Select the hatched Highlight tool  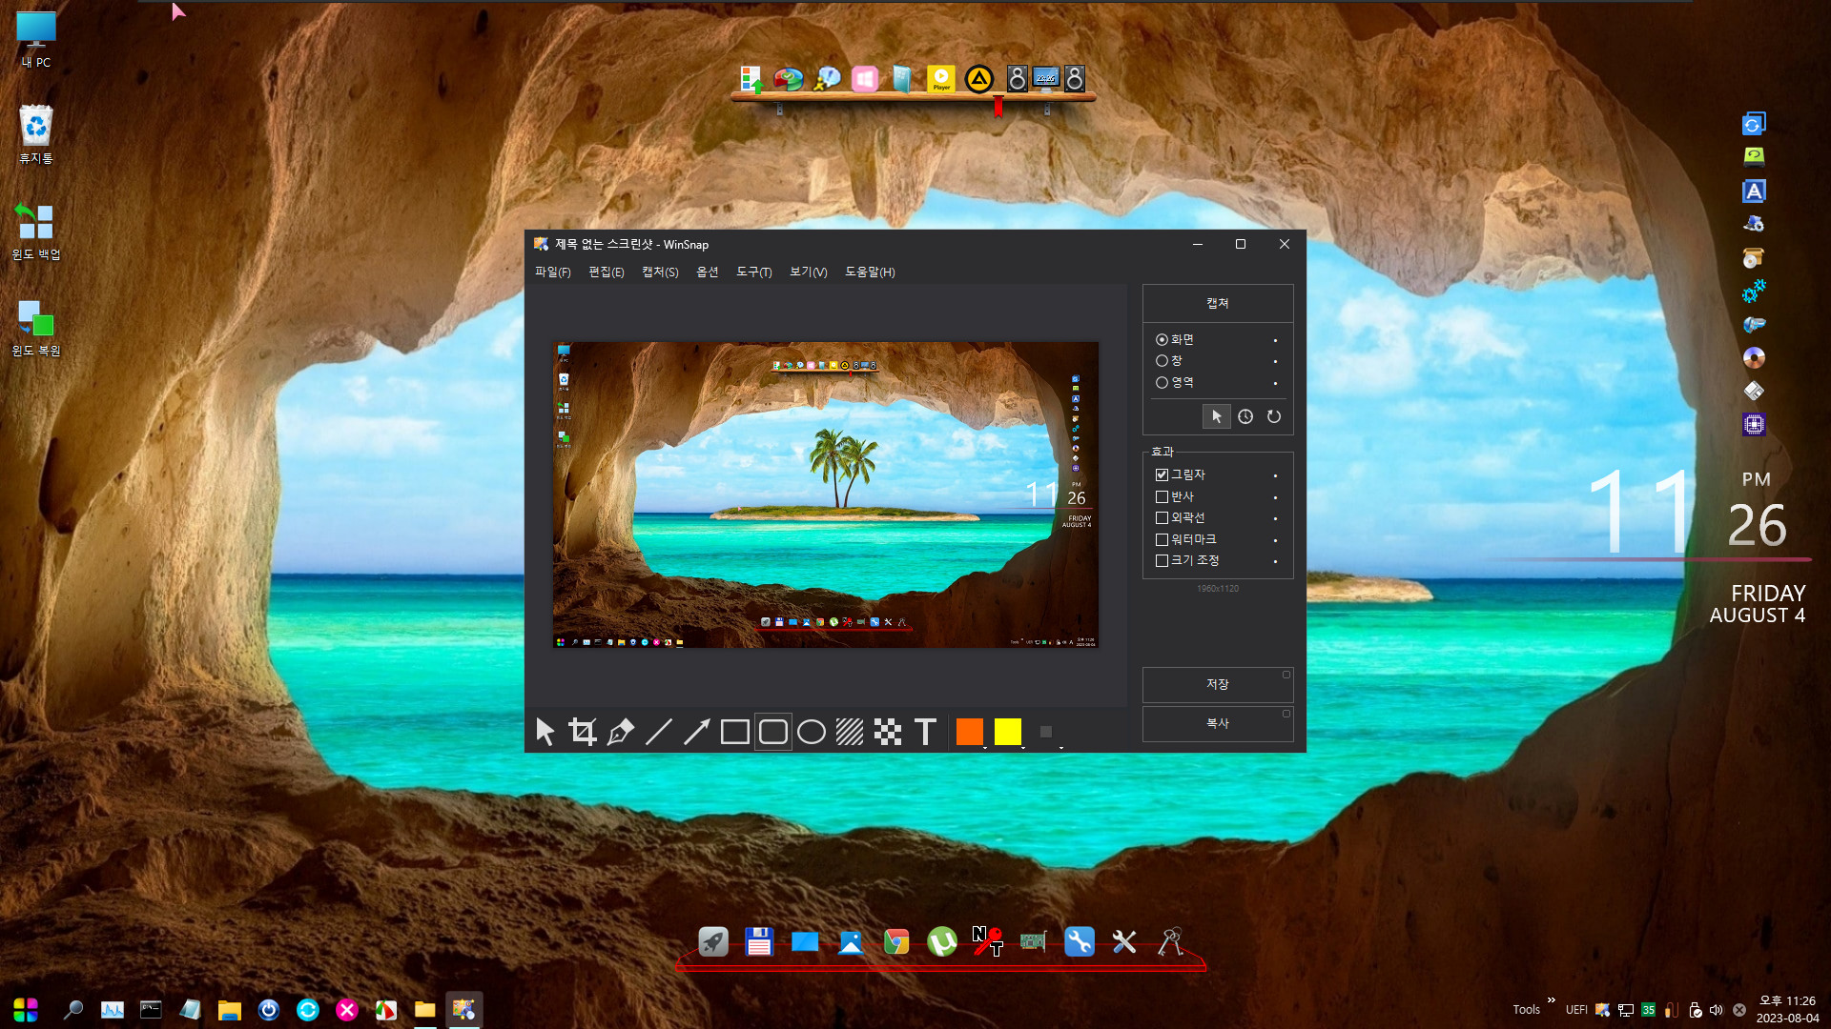click(850, 732)
